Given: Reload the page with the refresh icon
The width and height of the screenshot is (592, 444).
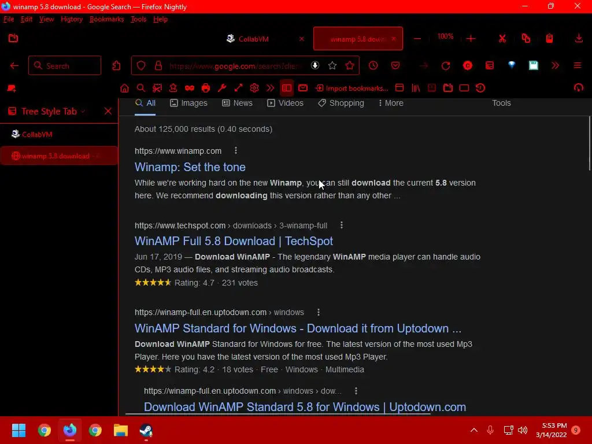Looking at the screenshot, I should tap(446, 66).
